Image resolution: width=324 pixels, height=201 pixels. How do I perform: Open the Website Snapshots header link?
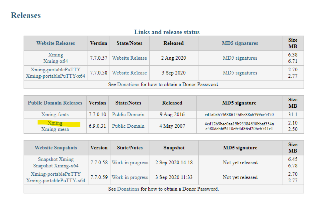tap(56, 148)
